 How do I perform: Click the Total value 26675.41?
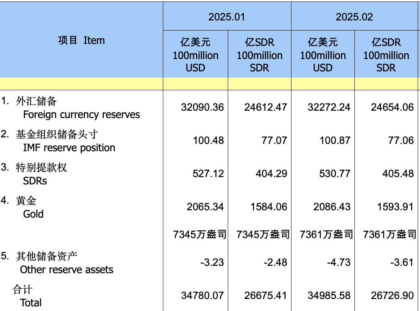[266, 296]
